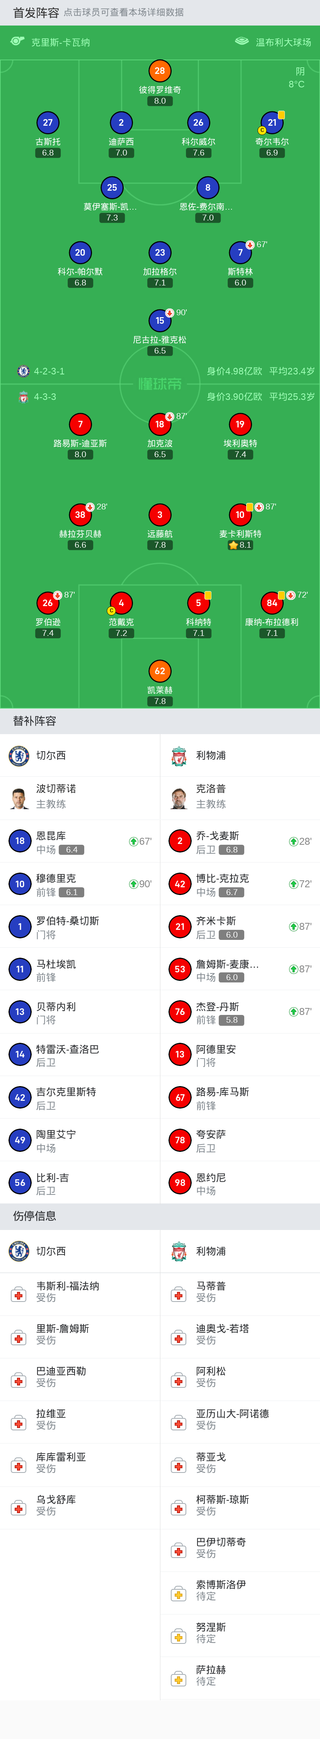Select Chelsea player 2 迪萨西 jersey icon

point(121,123)
